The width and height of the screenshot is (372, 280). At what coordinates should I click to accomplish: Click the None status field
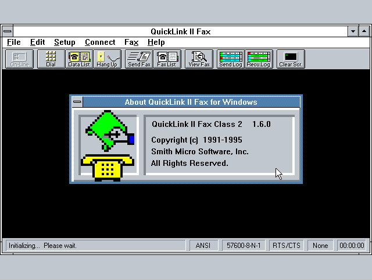(x=320, y=246)
